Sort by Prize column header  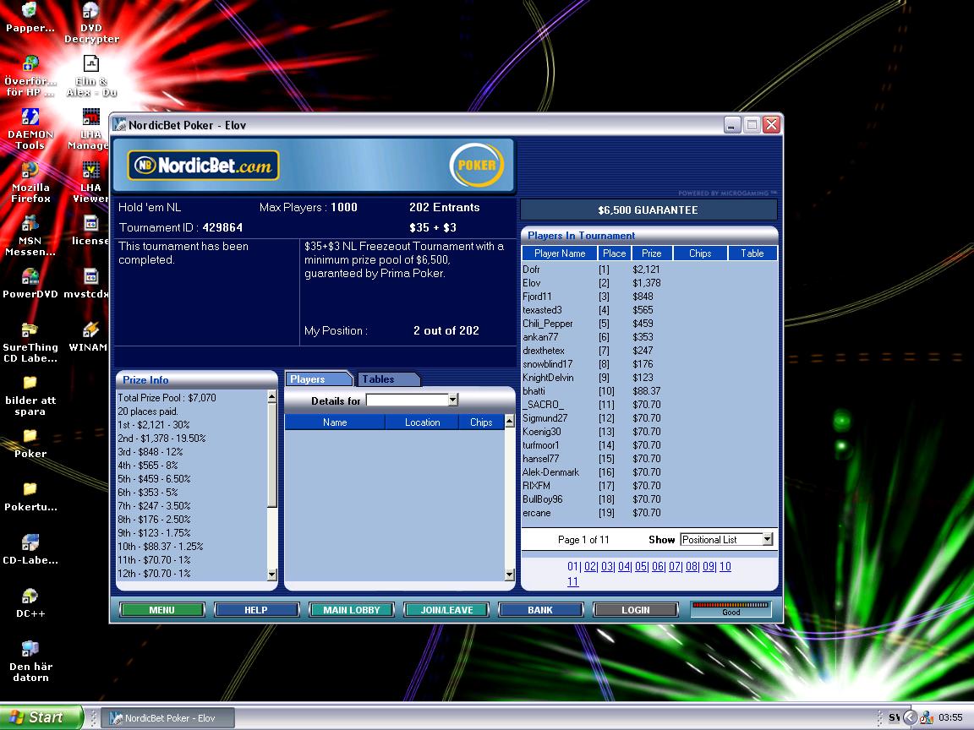click(652, 253)
